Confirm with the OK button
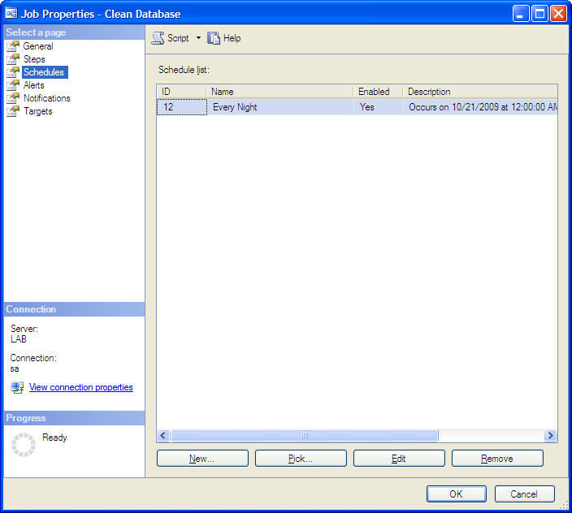The height and width of the screenshot is (513, 572). click(x=456, y=494)
